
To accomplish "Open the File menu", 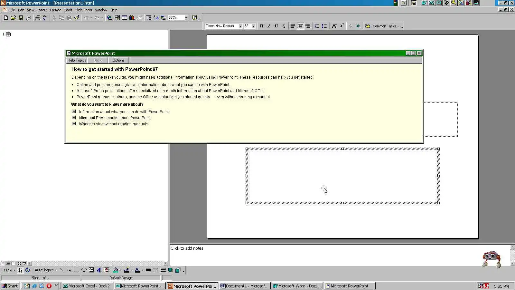I will pyautogui.click(x=12, y=10).
